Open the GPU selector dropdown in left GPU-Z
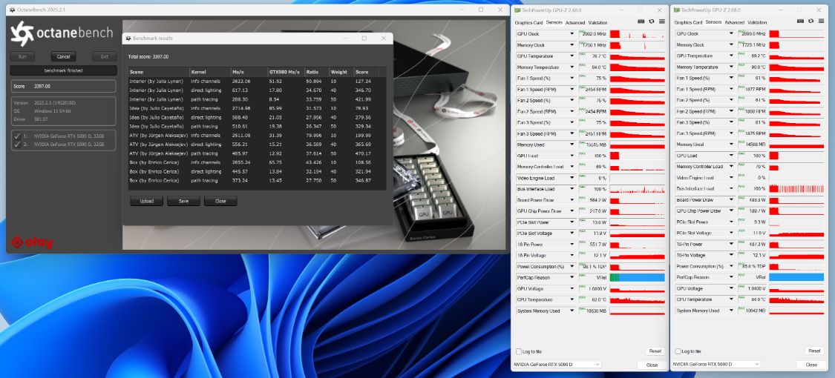835x378 pixels. (x=557, y=365)
